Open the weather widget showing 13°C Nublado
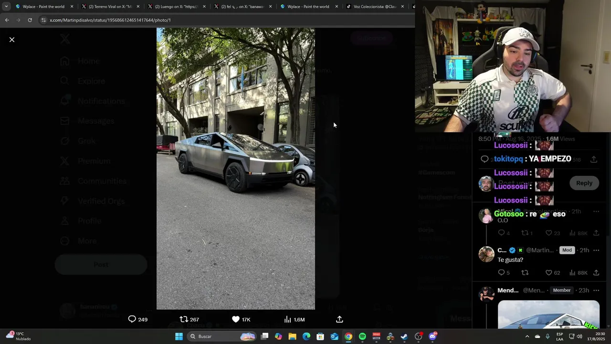 tap(18, 336)
